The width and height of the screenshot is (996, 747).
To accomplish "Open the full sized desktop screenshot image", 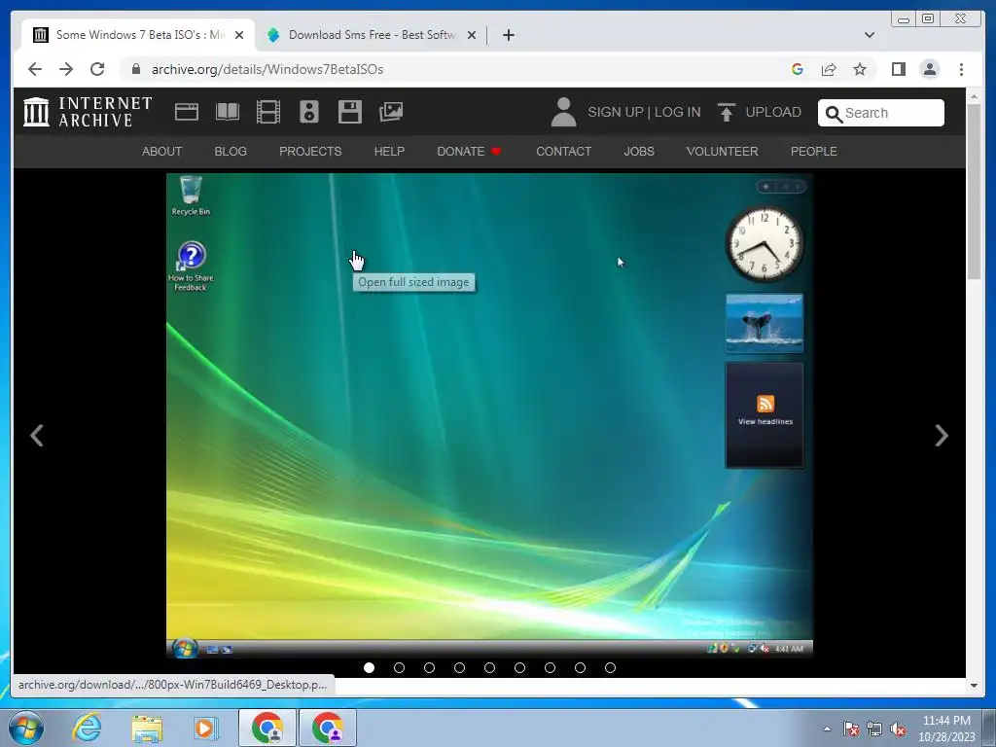I will [489, 415].
